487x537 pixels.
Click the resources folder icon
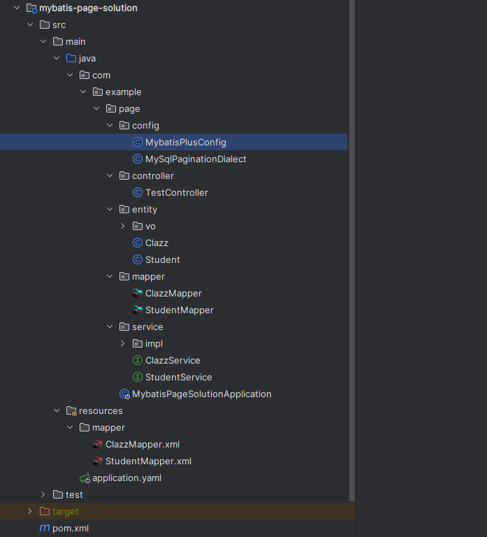tap(71, 410)
